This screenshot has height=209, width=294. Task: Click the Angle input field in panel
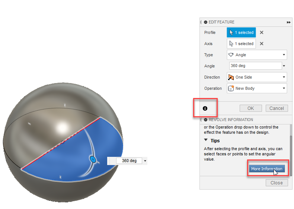[x=255, y=66]
